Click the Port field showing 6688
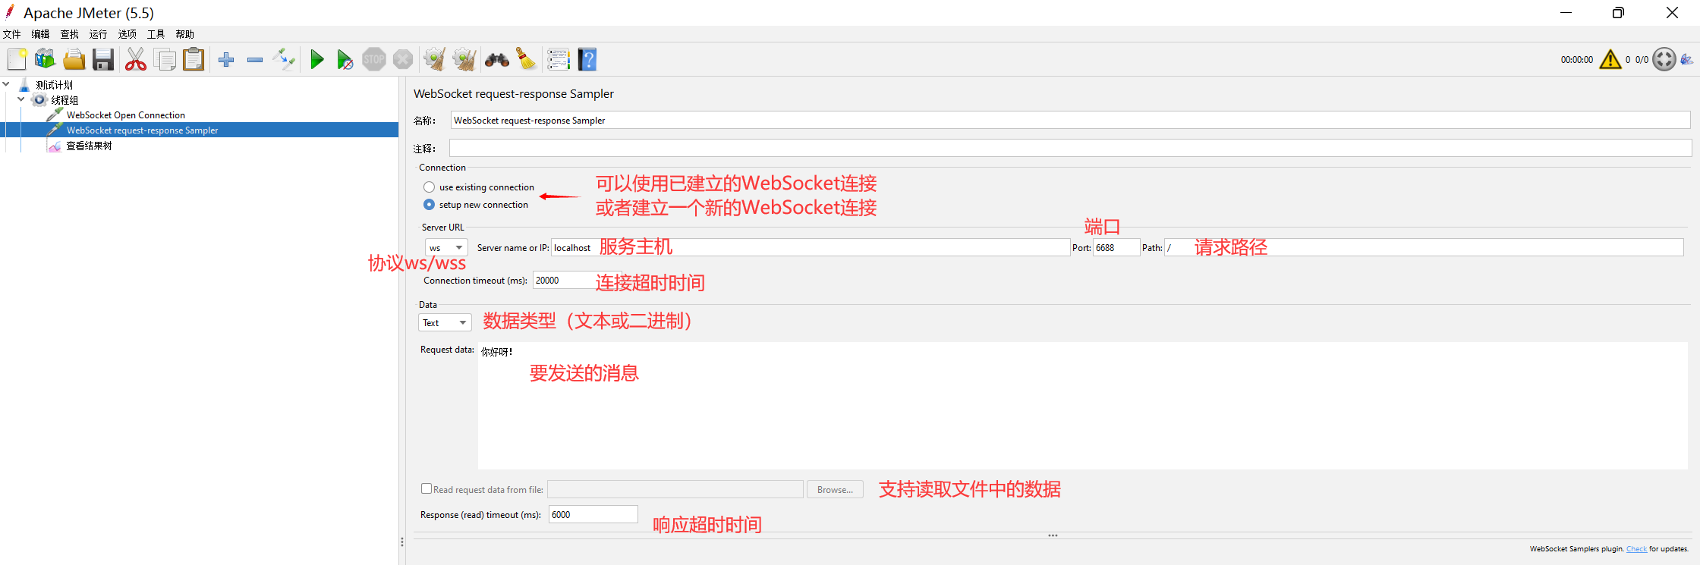Screen dimensions: 1700x565 1116,247
